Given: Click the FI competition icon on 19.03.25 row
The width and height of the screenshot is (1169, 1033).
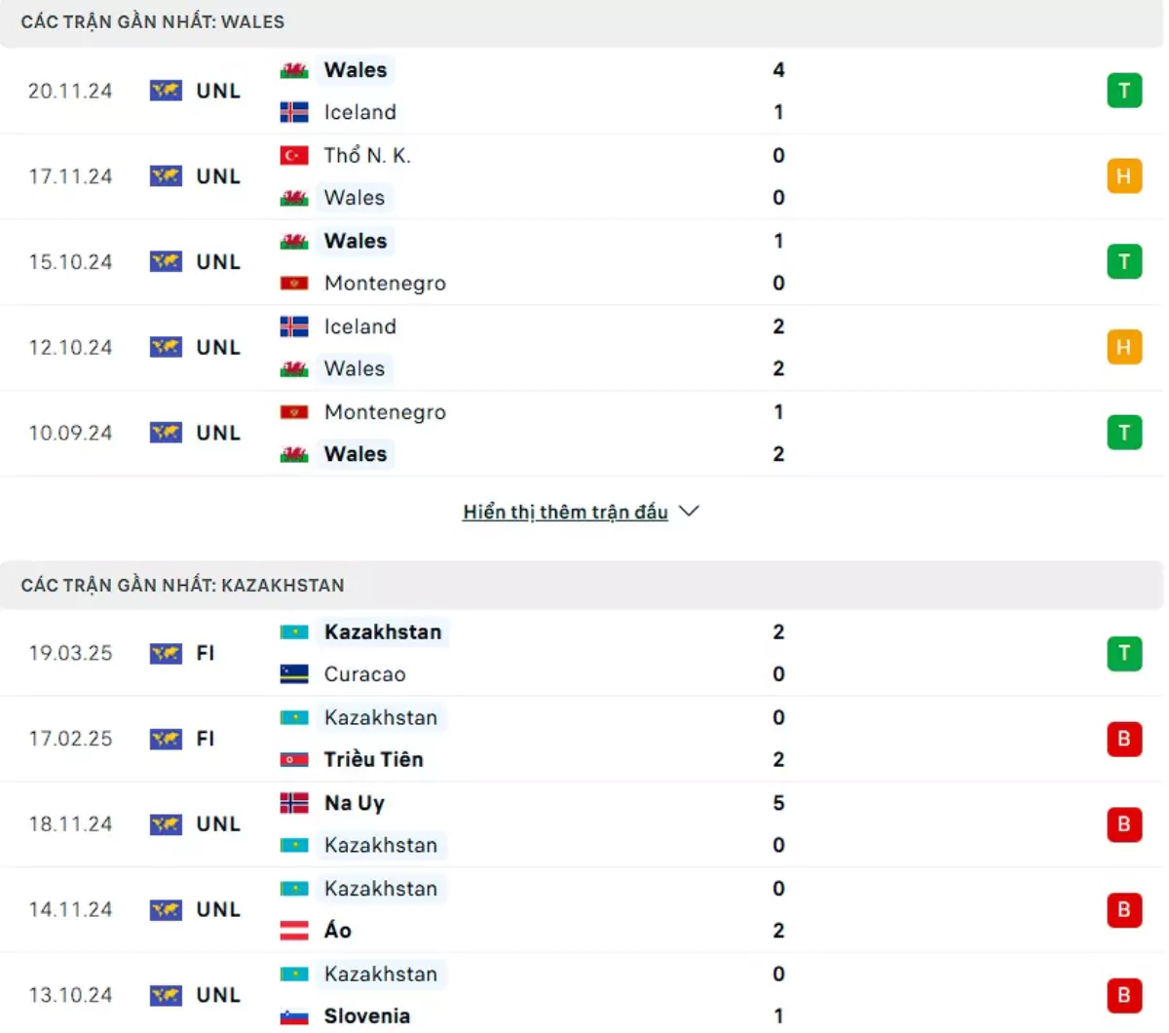Looking at the screenshot, I should [x=166, y=653].
